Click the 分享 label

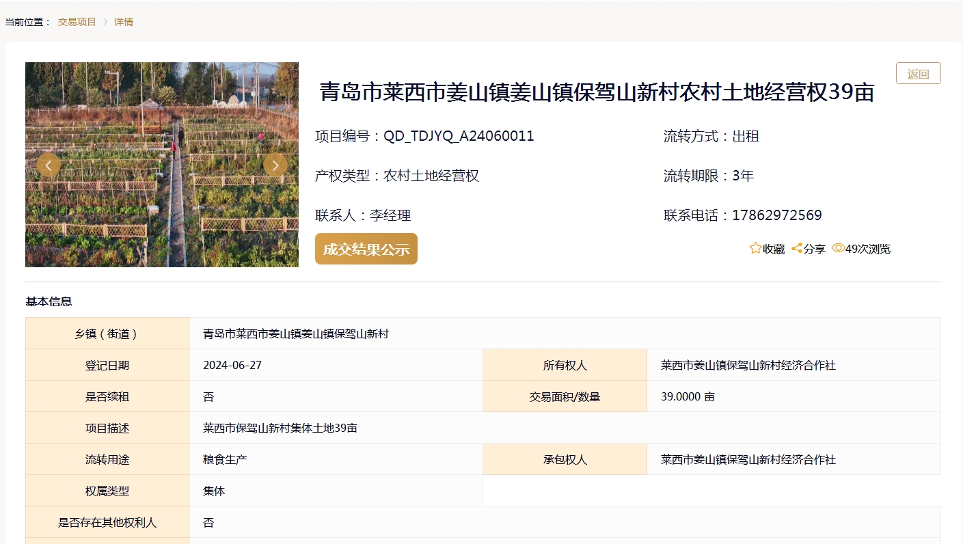coord(815,249)
